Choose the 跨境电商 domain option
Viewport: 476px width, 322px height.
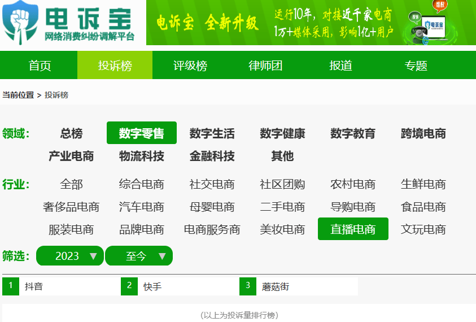coord(423,134)
